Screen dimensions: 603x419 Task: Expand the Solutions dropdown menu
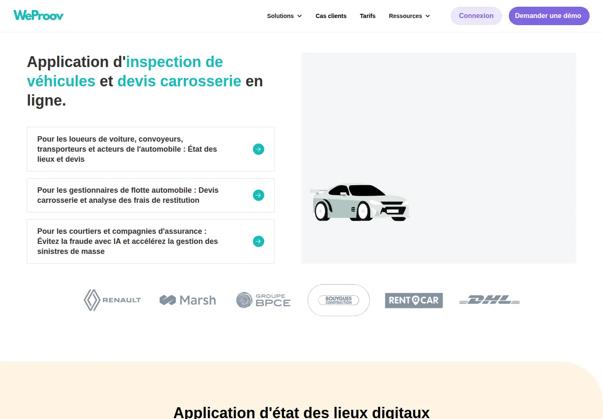pos(284,16)
